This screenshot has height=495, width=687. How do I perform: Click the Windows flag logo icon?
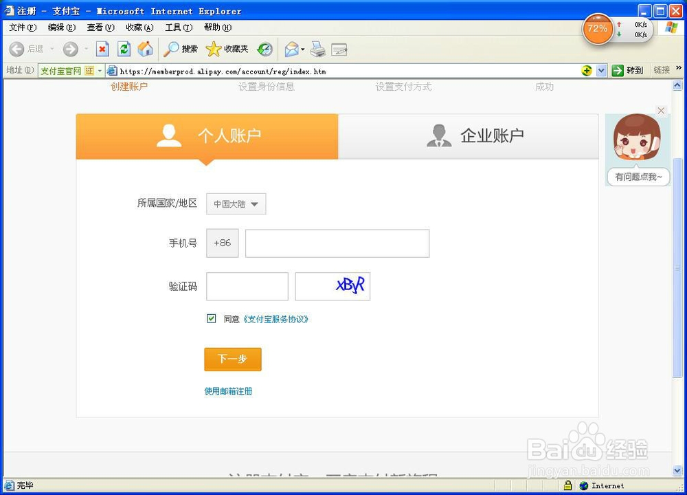click(x=671, y=27)
